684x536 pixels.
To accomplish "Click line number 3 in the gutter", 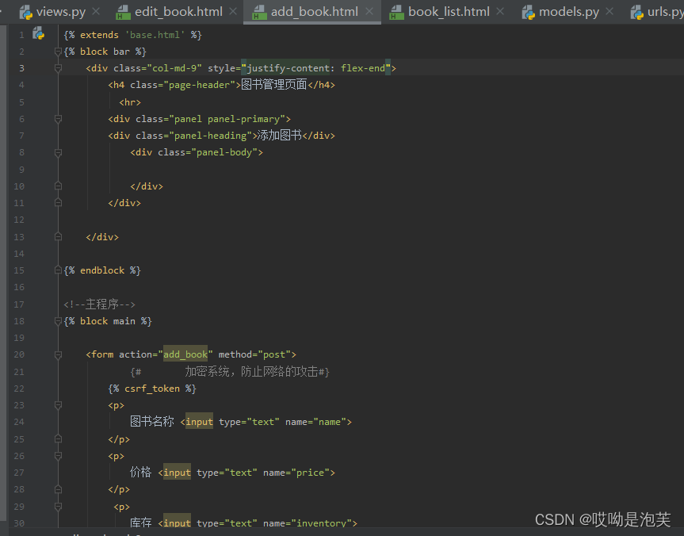I will [21, 68].
